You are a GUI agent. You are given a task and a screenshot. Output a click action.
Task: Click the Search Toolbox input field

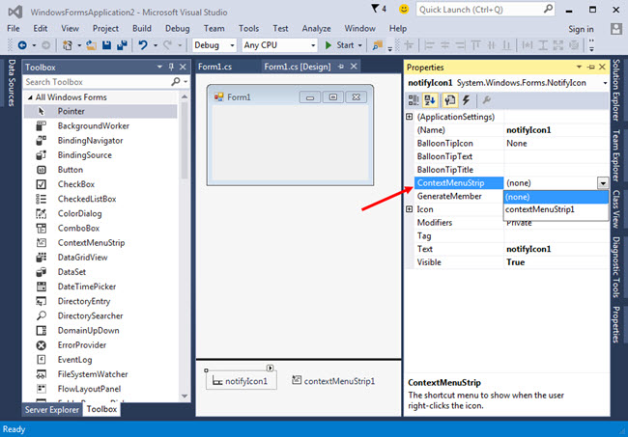[x=95, y=82]
